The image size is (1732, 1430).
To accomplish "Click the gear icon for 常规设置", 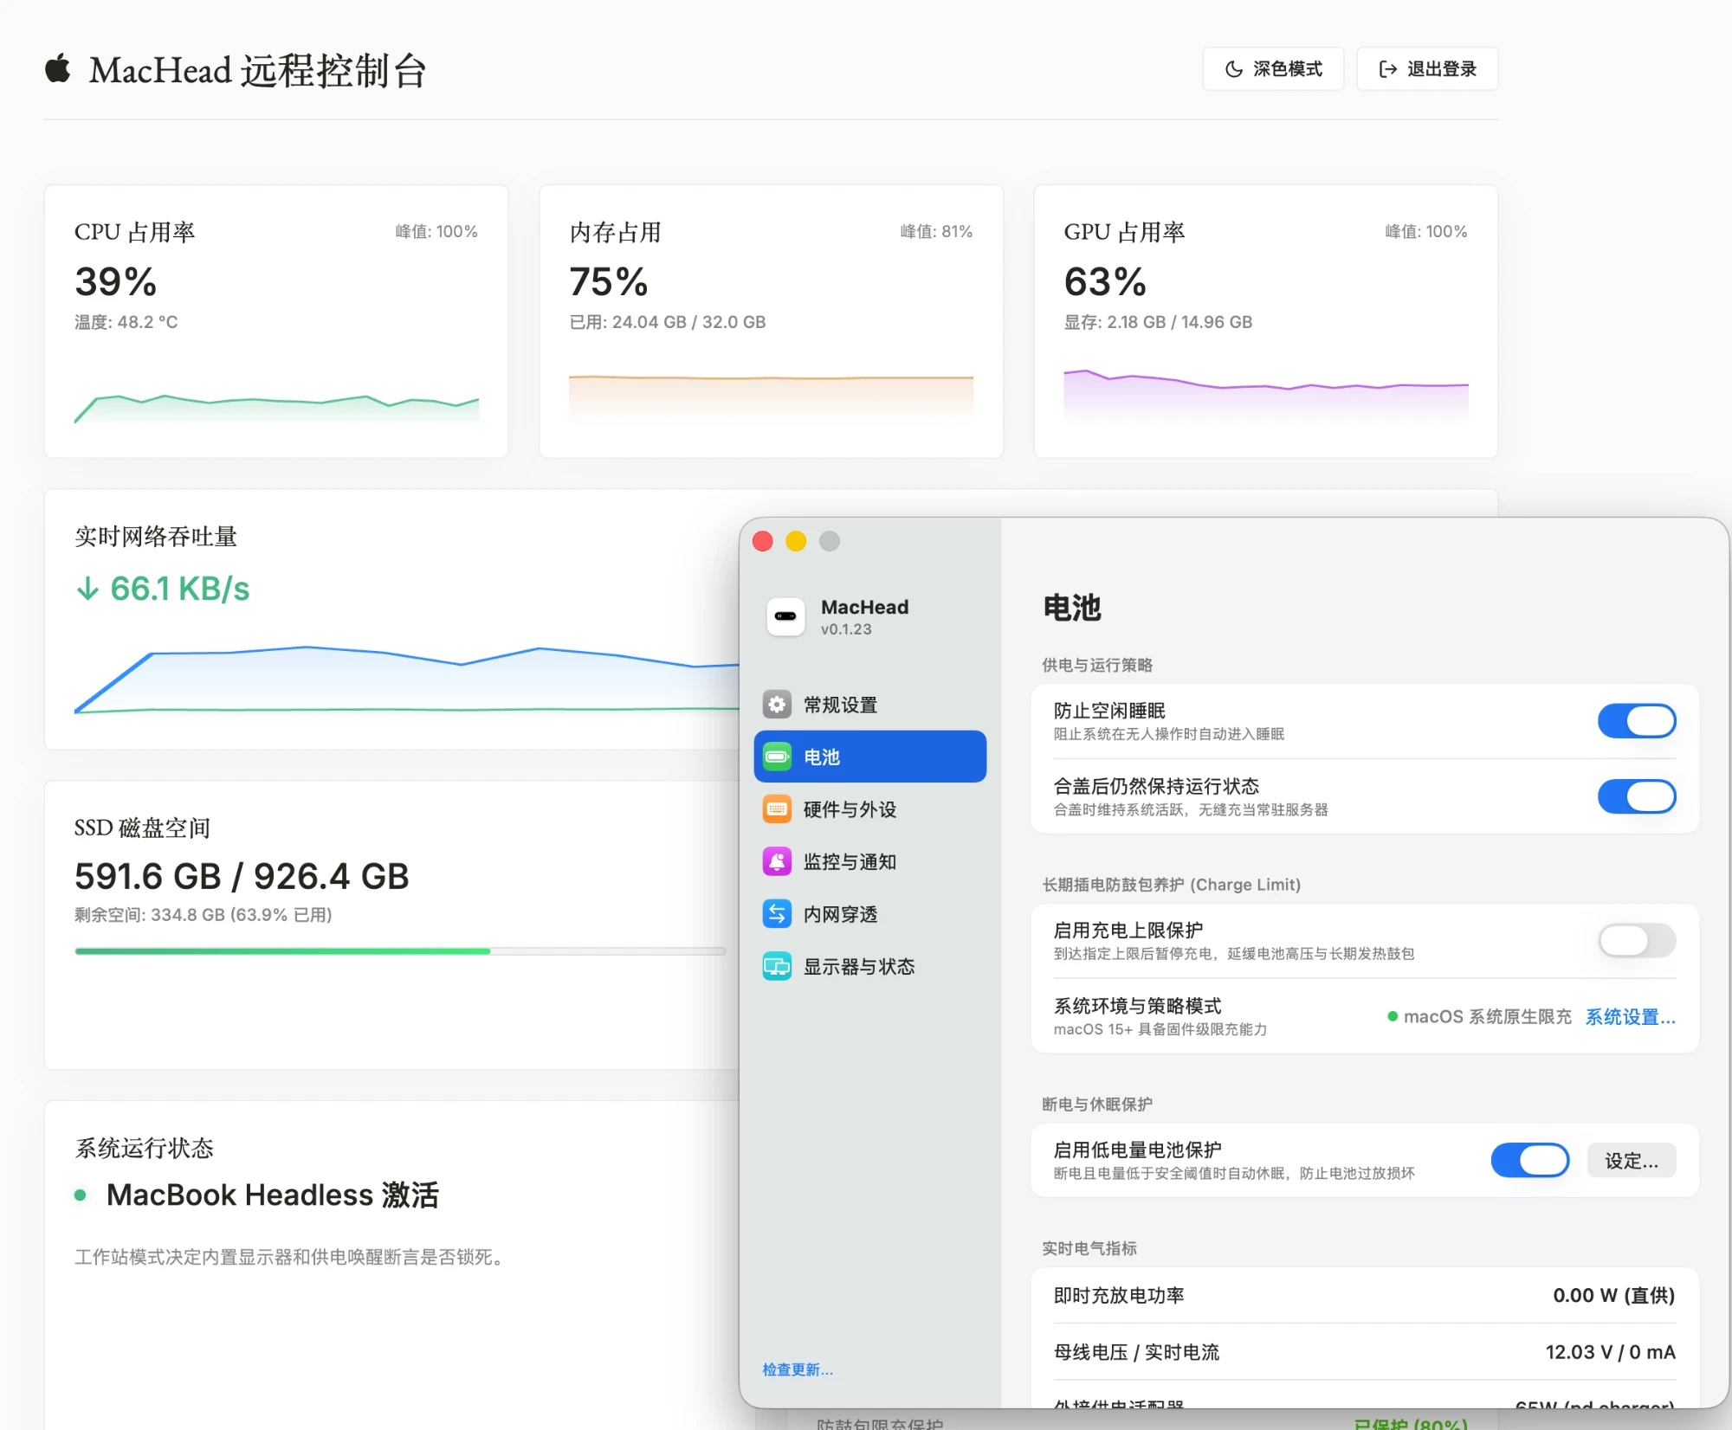I will tap(777, 705).
